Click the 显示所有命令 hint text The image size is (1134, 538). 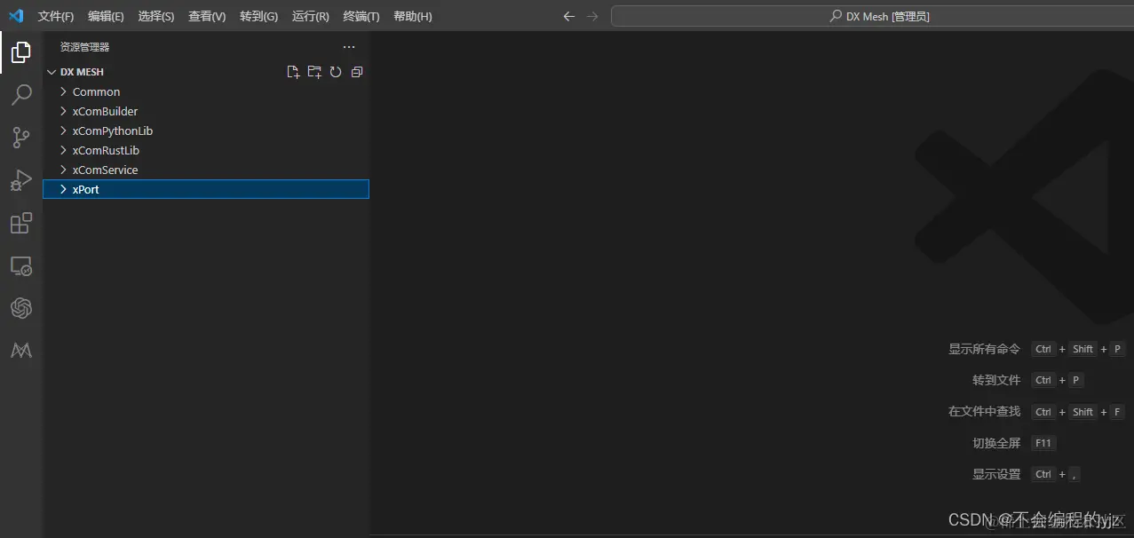[984, 349]
